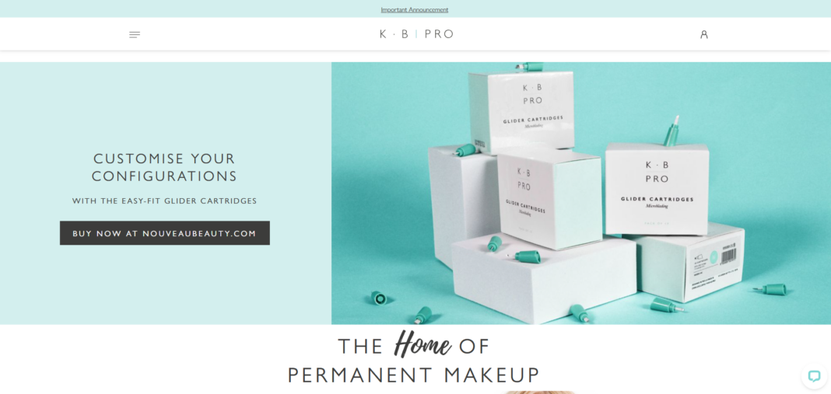
Task: Go to homepage via KB PRO logo
Action: coord(416,34)
